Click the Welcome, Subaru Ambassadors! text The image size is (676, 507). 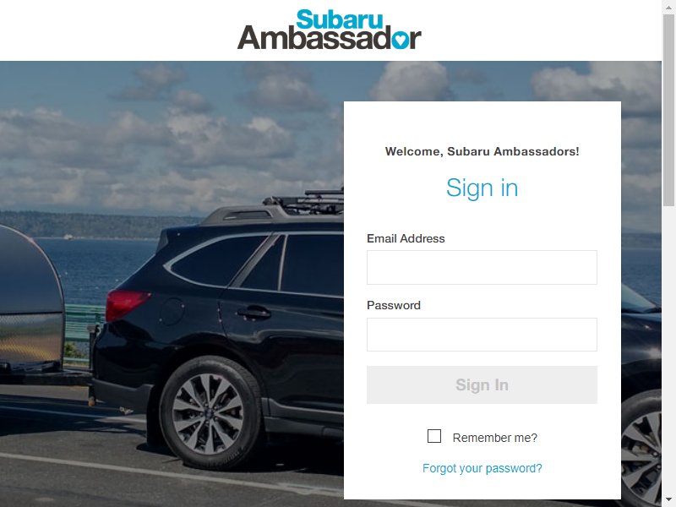click(x=482, y=151)
